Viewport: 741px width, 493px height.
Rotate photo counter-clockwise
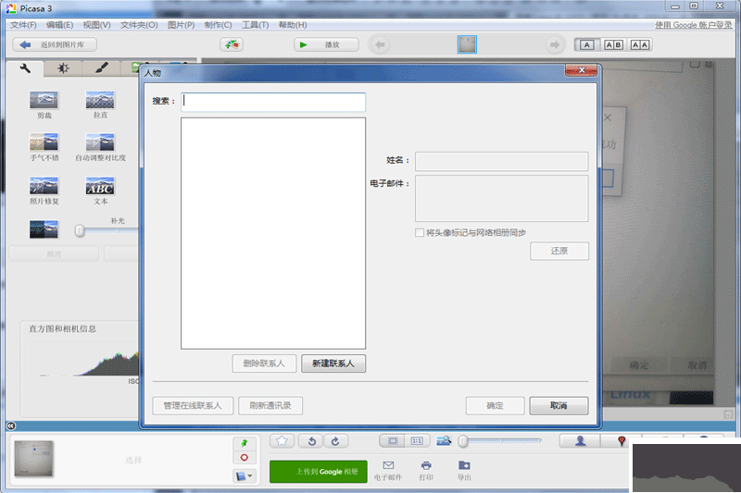pyautogui.click(x=313, y=441)
